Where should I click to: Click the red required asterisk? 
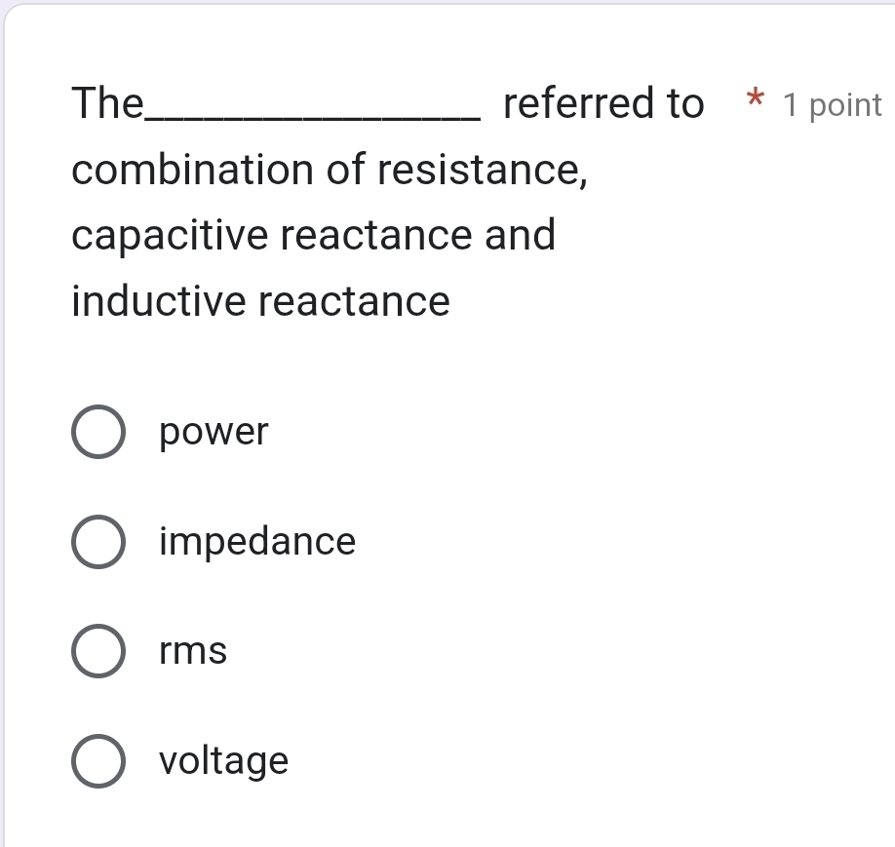coord(753,99)
